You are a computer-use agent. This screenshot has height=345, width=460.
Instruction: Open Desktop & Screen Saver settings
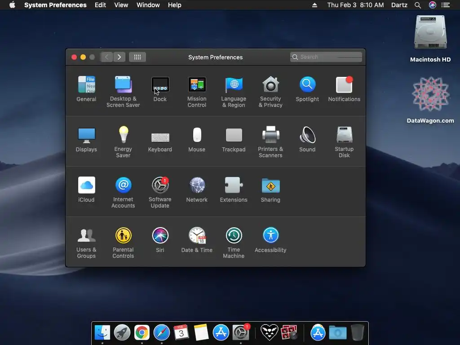123,92
